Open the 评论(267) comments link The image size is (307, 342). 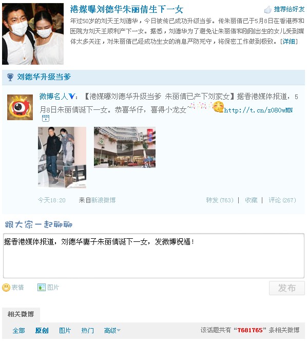(282, 200)
